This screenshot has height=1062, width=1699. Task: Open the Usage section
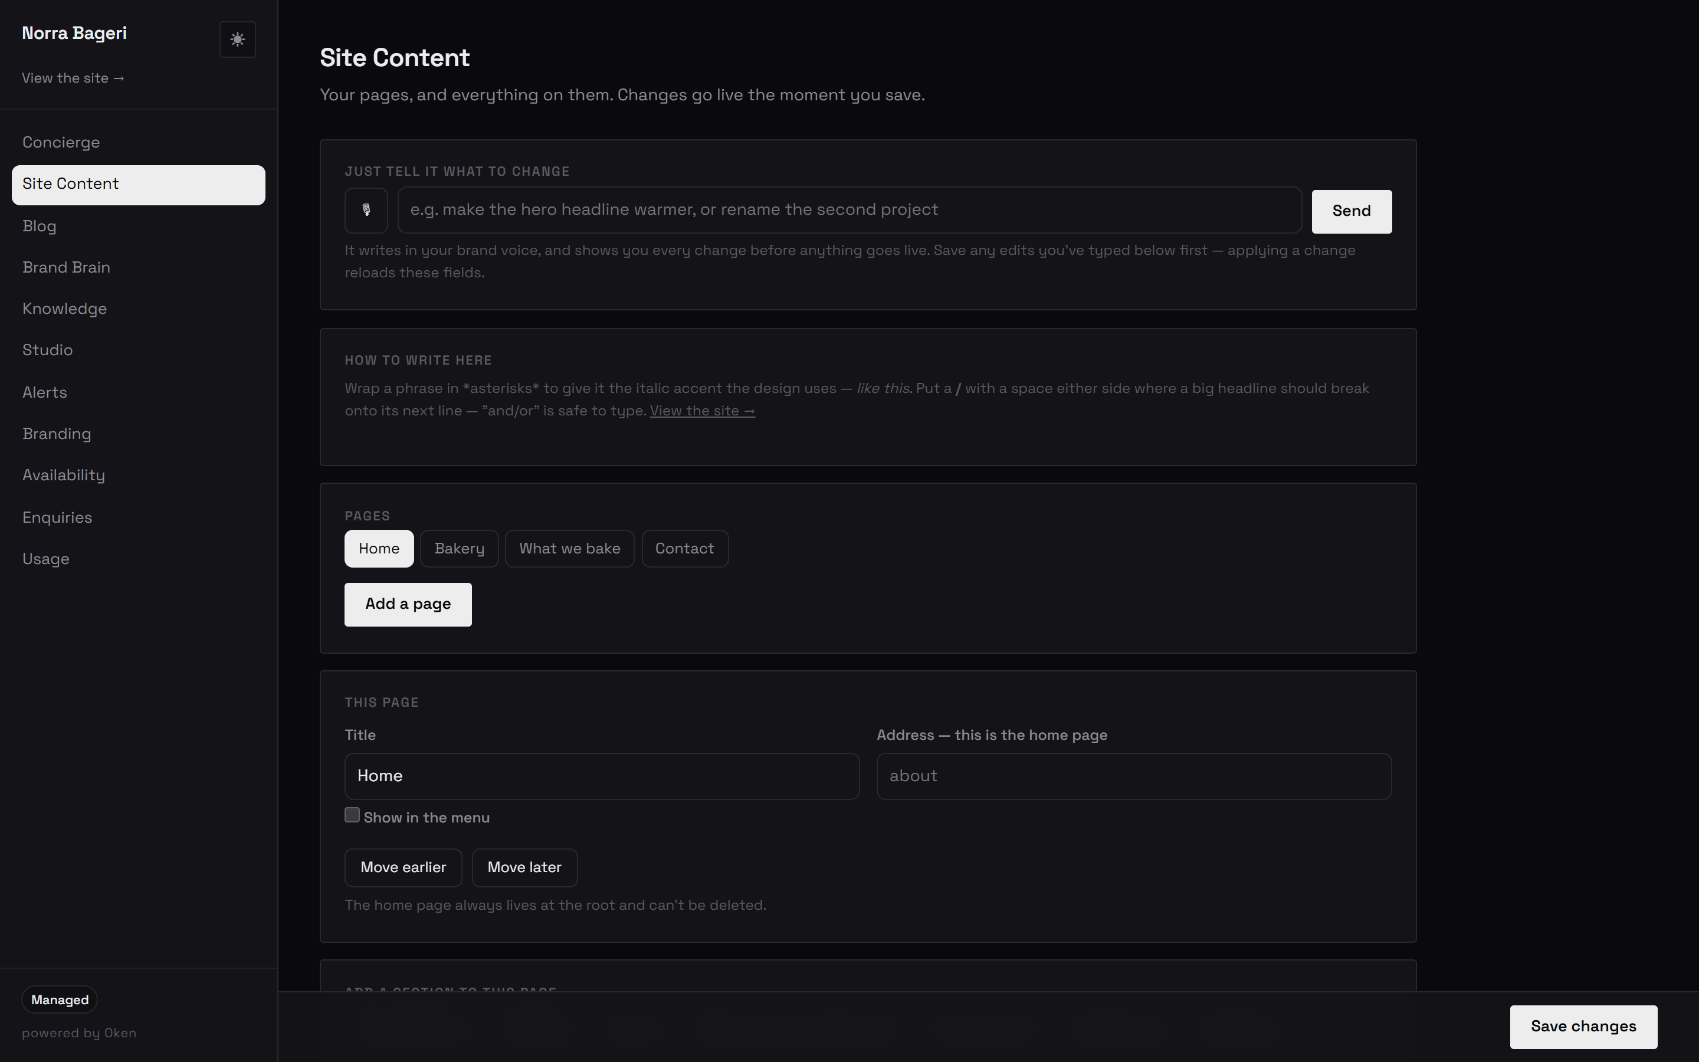pyautogui.click(x=138, y=559)
